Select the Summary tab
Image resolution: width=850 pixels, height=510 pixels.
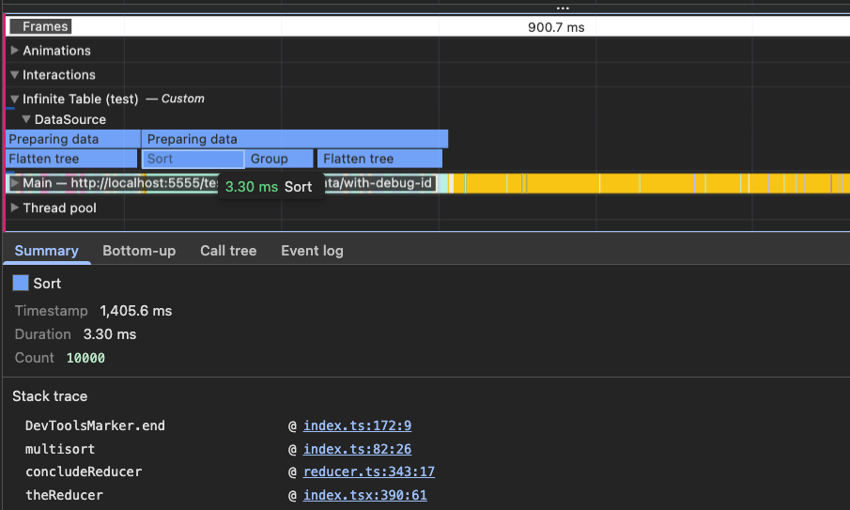[x=46, y=251]
